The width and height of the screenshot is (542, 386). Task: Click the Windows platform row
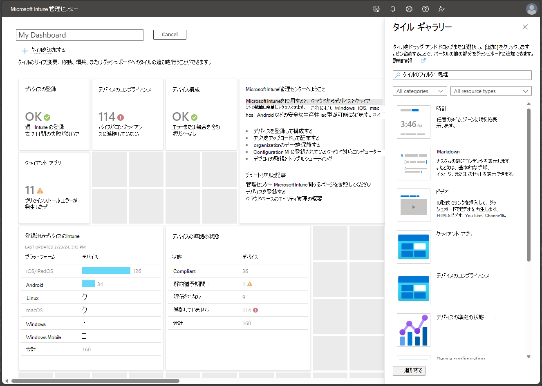tap(91, 324)
